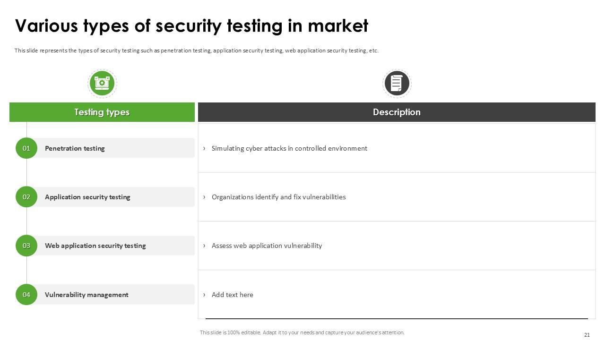Click the Testing types green header
This screenshot has width=605, height=340.
click(x=102, y=112)
